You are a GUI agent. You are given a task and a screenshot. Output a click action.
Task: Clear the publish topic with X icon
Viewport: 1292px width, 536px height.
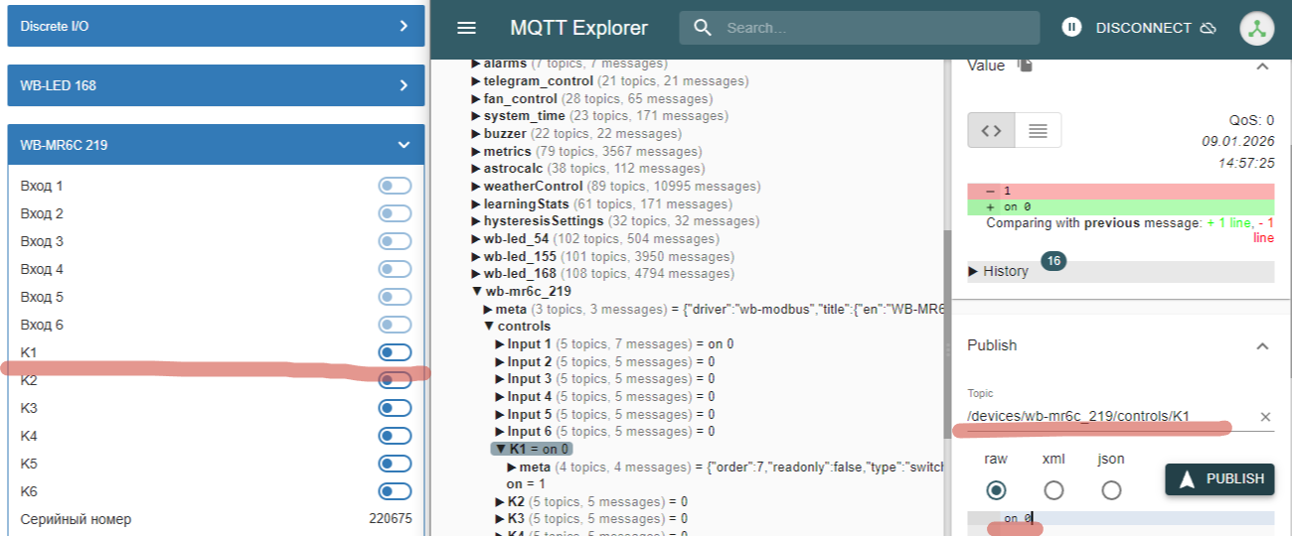coord(1265,417)
